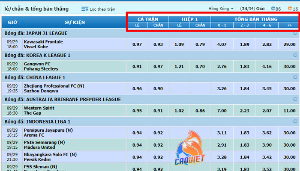Select Kawasaki Frontale 4-6 goals odds 2.82

point(267,44)
